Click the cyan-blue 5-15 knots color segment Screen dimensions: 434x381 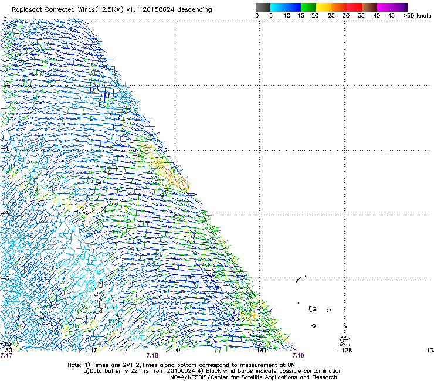(286, 7)
